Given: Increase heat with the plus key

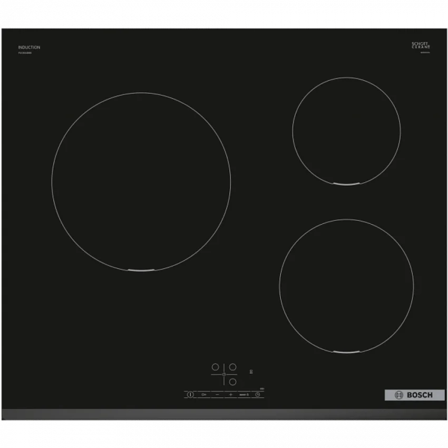Looking at the screenshot, I should point(231,395).
